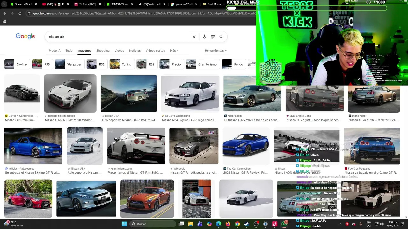Open Wikipedia Nissan GT-R image result
The width and height of the screenshot is (408, 229).
coord(194,146)
